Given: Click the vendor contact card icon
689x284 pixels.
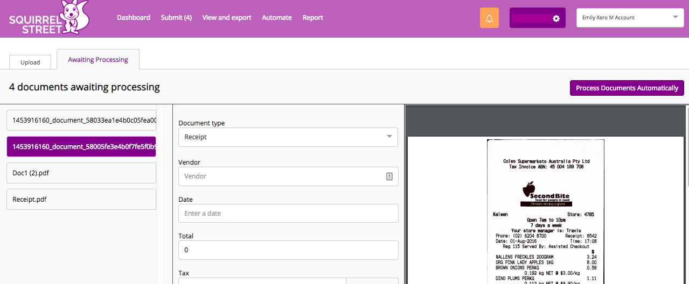Looking at the screenshot, I should pos(389,176).
